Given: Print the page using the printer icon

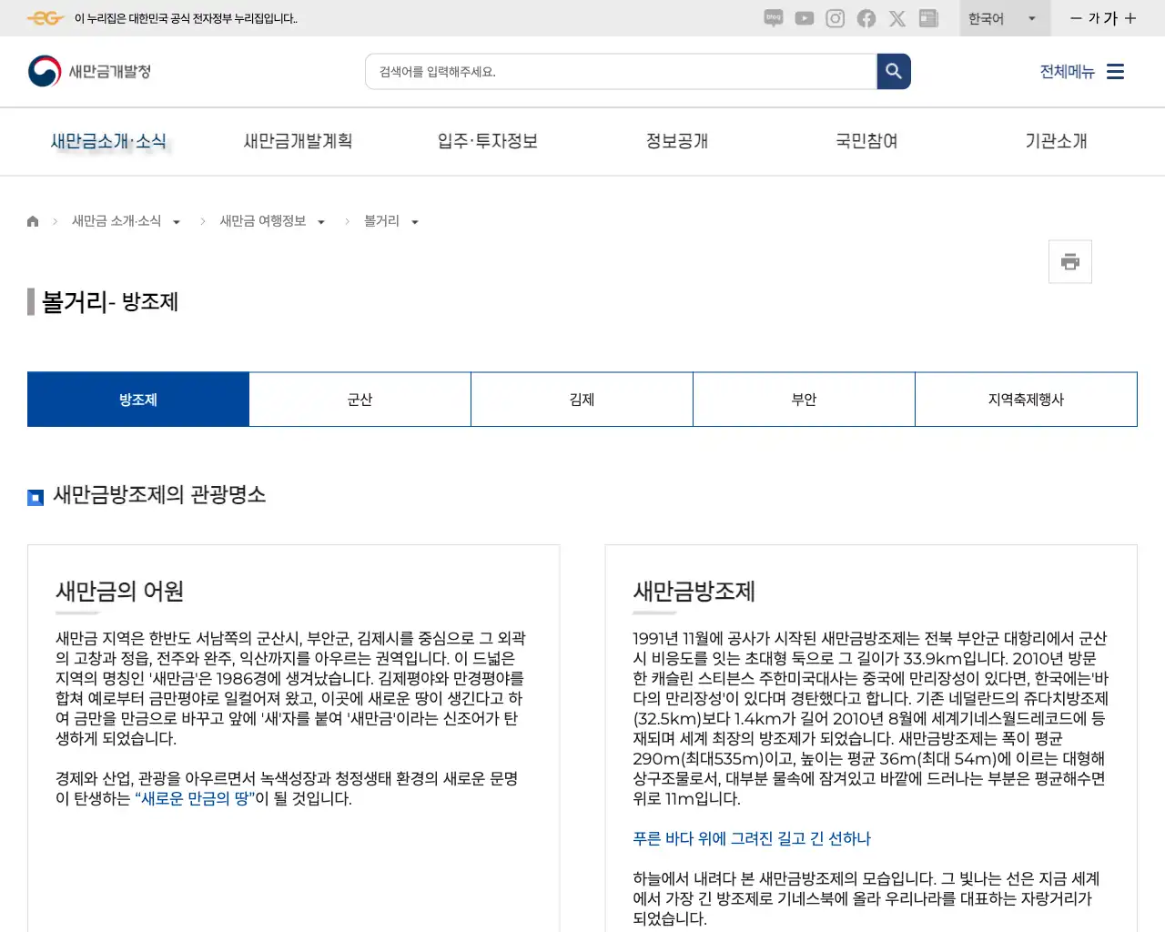Looking at the screenshot, I should point(1069,261).
